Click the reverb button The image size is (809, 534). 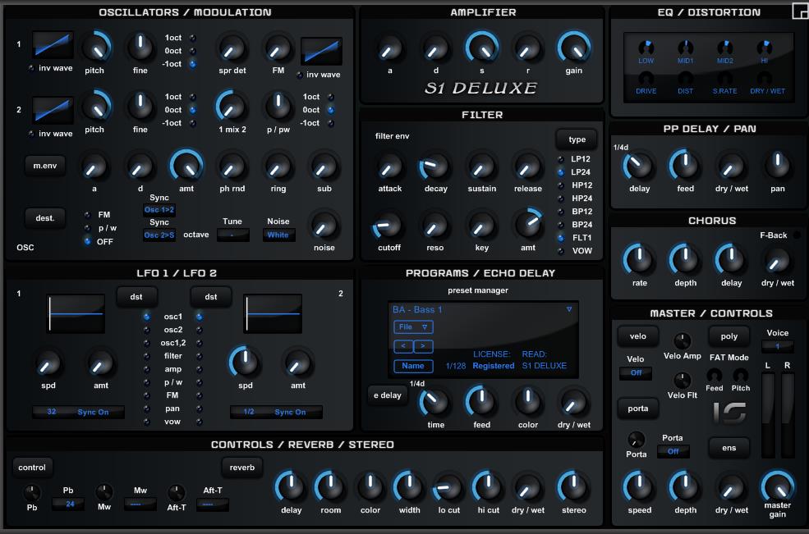[242, 468]
